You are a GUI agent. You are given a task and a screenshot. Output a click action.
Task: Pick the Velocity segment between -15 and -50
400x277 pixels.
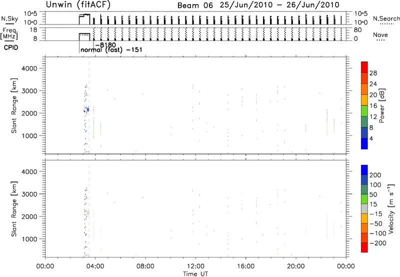pos(364,218)
